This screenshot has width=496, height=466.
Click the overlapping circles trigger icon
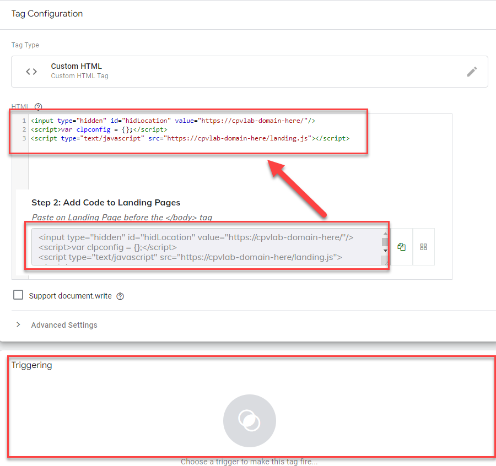coord(249,420)
